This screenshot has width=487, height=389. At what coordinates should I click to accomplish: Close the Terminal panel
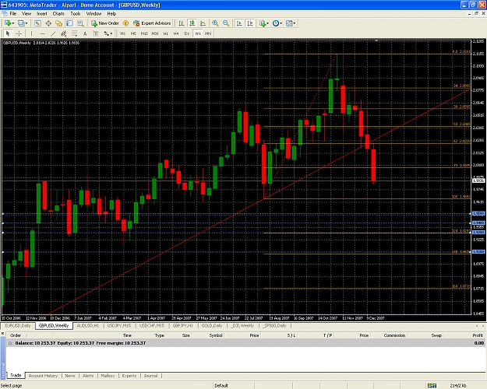pyautogui.click(x=3, y=334)
